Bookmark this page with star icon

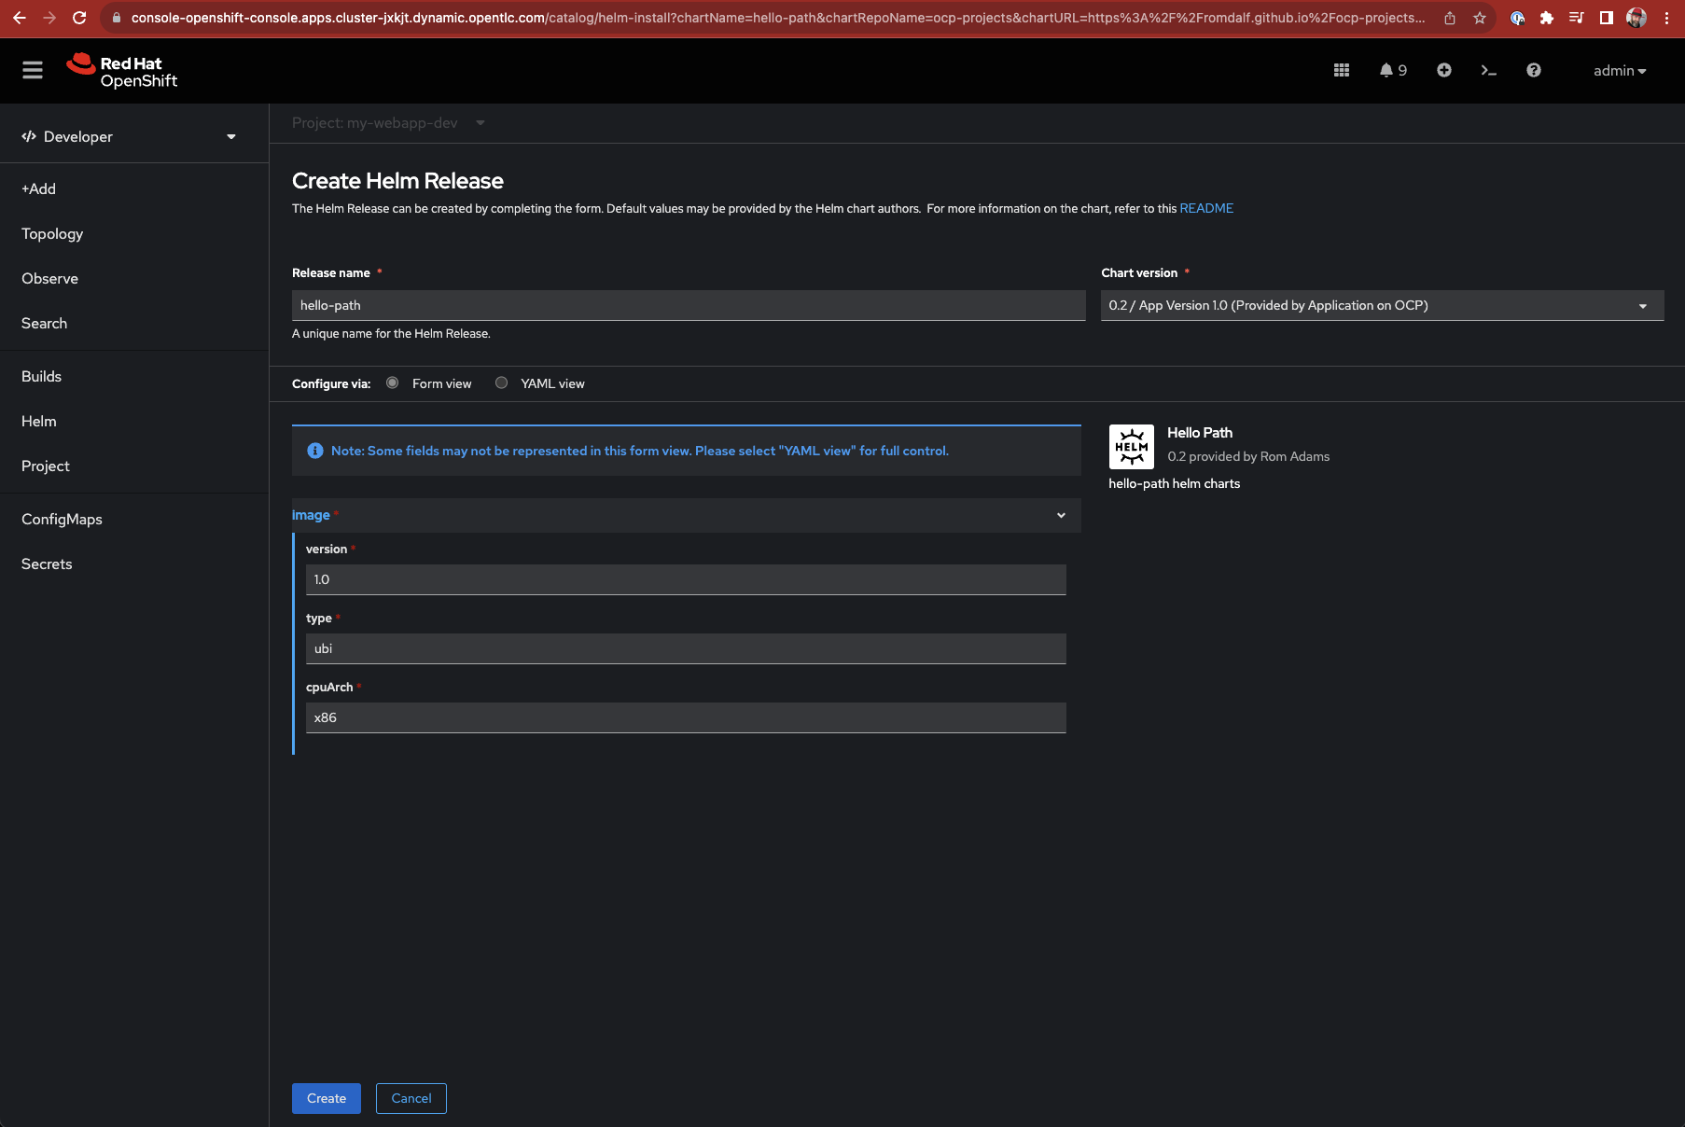click(1479, 18)
